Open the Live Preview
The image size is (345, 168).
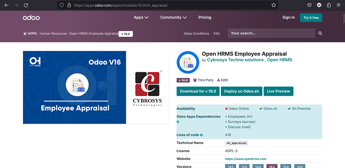click(278, 91)
